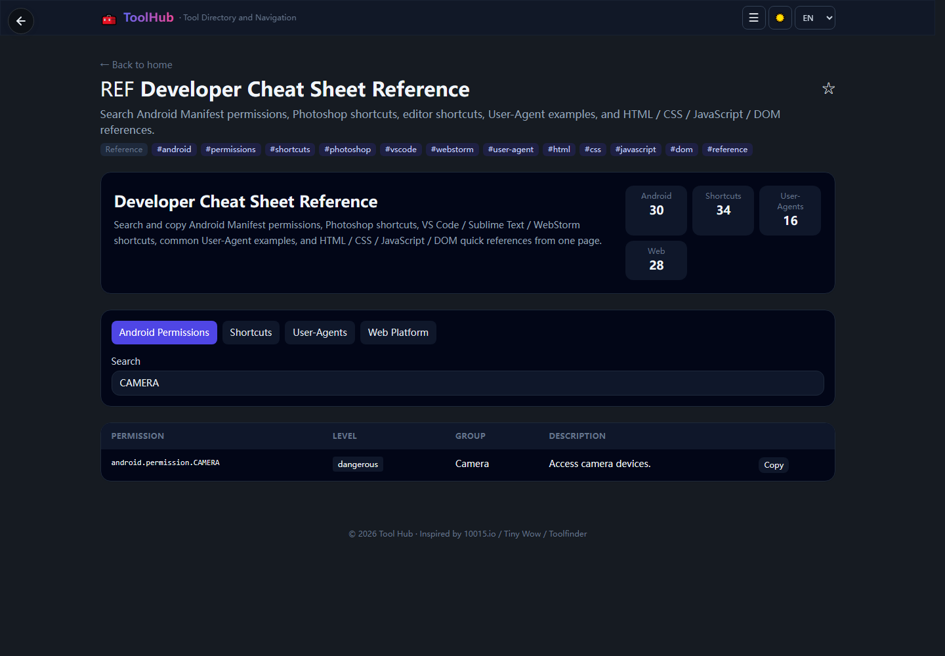Click the LEVEL column header

pos(345,436)
